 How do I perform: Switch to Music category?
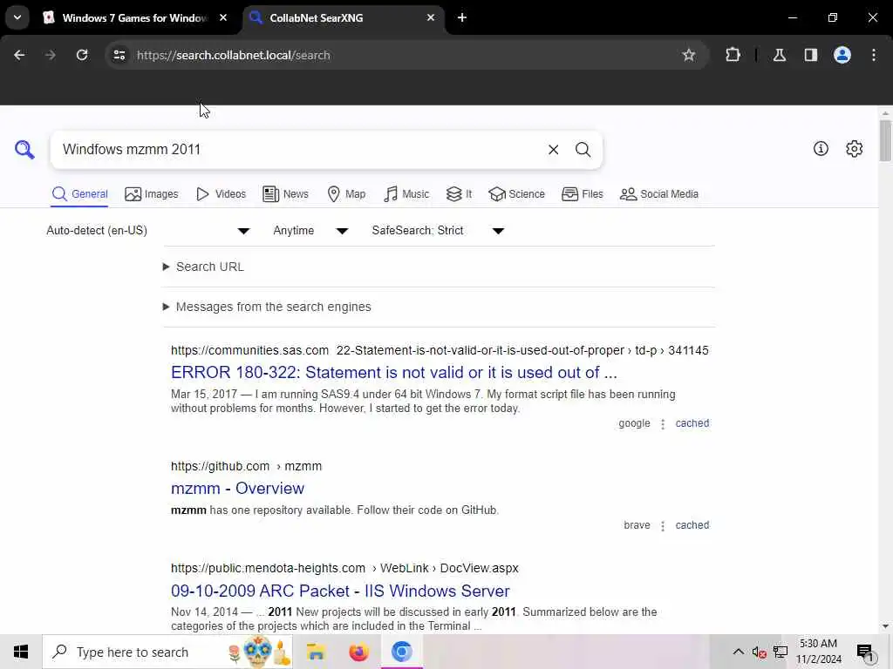click(x=406, y=194)
